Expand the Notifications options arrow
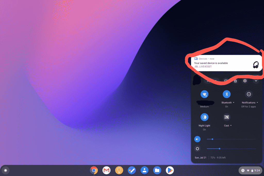Screen dimensions: 264x176 pos(257,102)
